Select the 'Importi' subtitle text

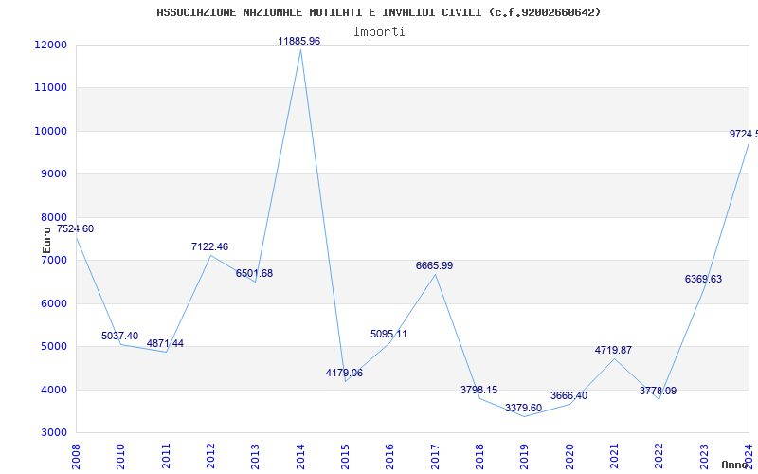click(x=379, y=32)
